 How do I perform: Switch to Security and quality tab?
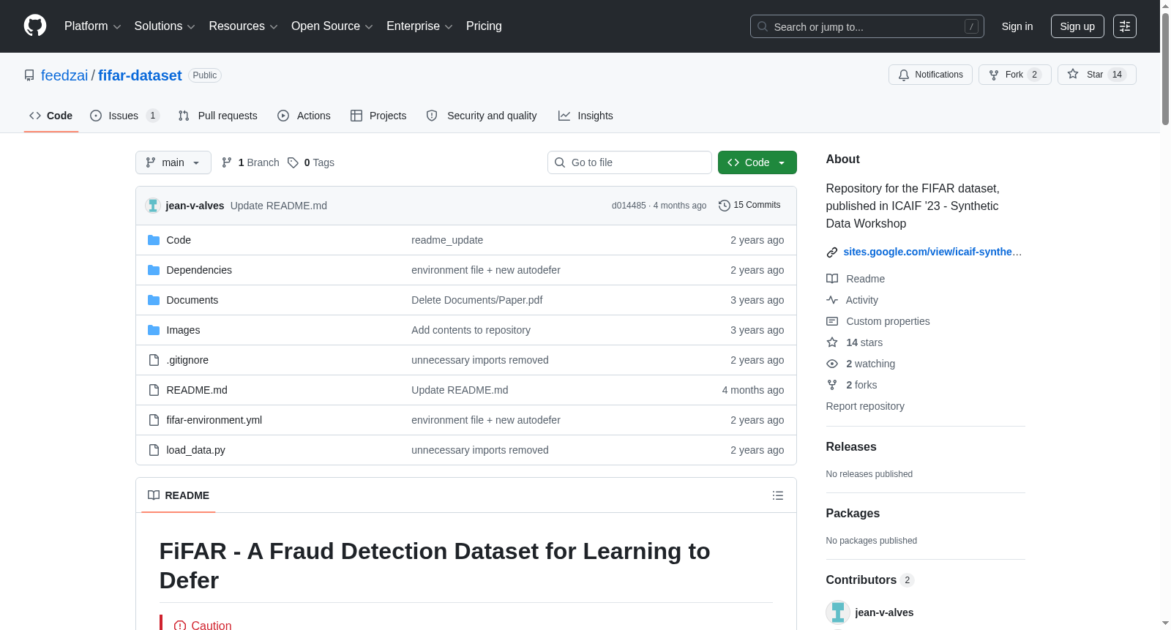[482, 116]
